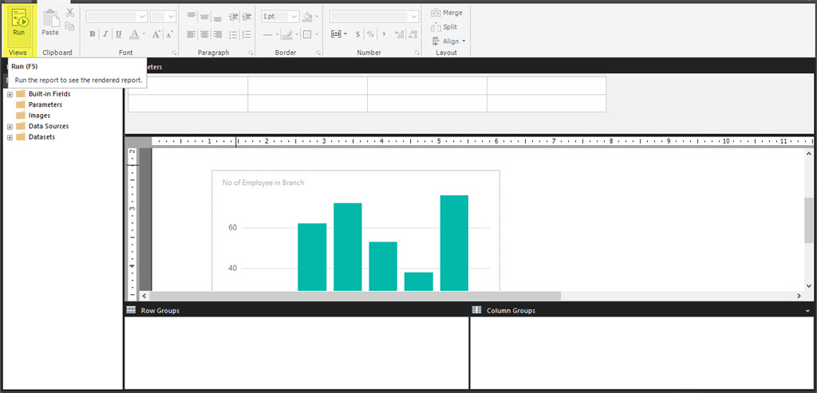Apply percent number format
This screenshot has height=393, width=817.
pos(370,34)
